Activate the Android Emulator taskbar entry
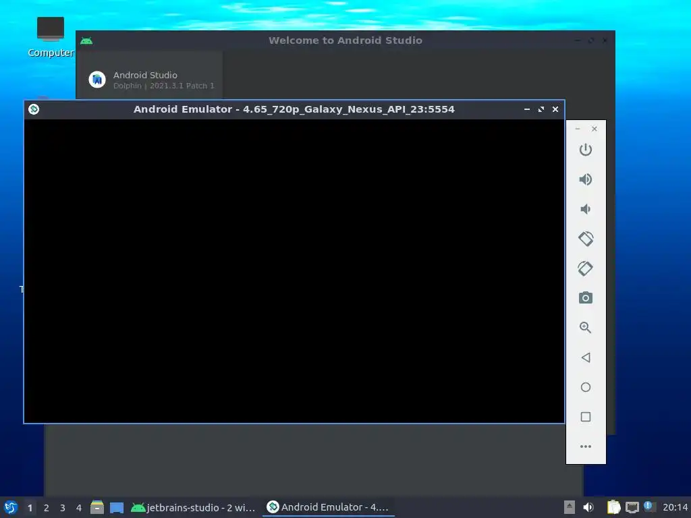Screen dimensions: 691x518 [329, 507]
